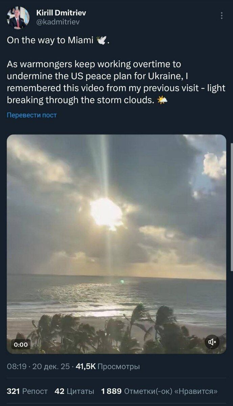Click the scrollbar thumb on the right edge

[x=231, y=206]
